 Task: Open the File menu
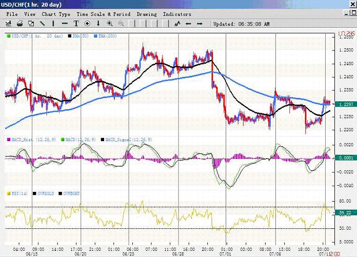click(11, 14)
